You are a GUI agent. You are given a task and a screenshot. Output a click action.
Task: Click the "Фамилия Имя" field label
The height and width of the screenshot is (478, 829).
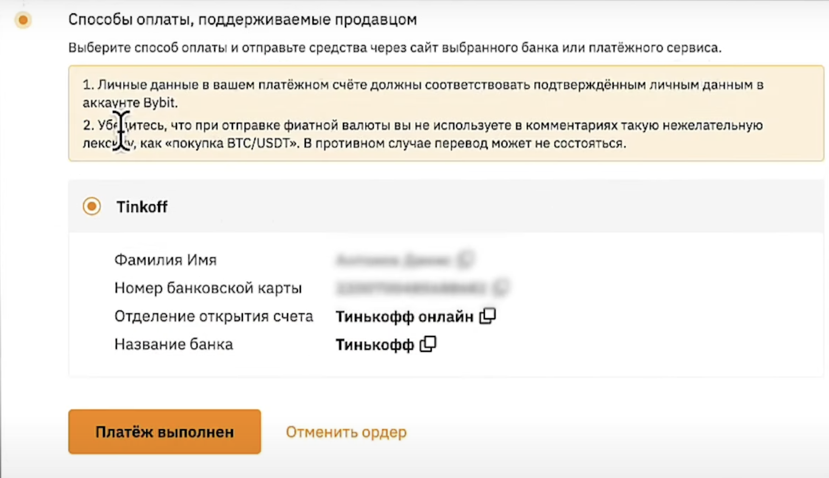[166, 260]
